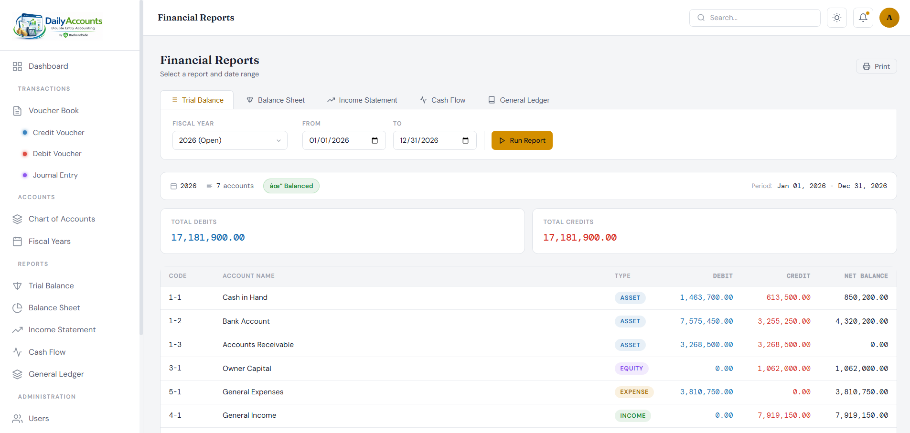Click the Dashboard grid icon in sidebar
The height and width of the screenshot is (433, 910).
[17, 66]
